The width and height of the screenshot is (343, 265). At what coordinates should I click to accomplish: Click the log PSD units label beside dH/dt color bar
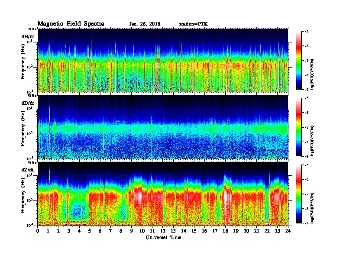coord(313,74)
